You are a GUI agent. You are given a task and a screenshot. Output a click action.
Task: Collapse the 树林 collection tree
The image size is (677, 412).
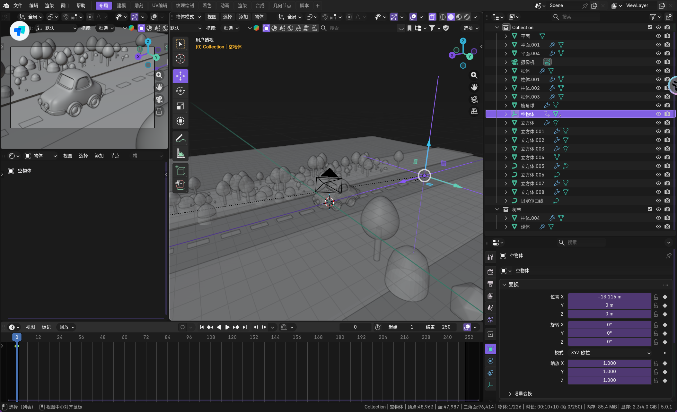pos(497,209)
